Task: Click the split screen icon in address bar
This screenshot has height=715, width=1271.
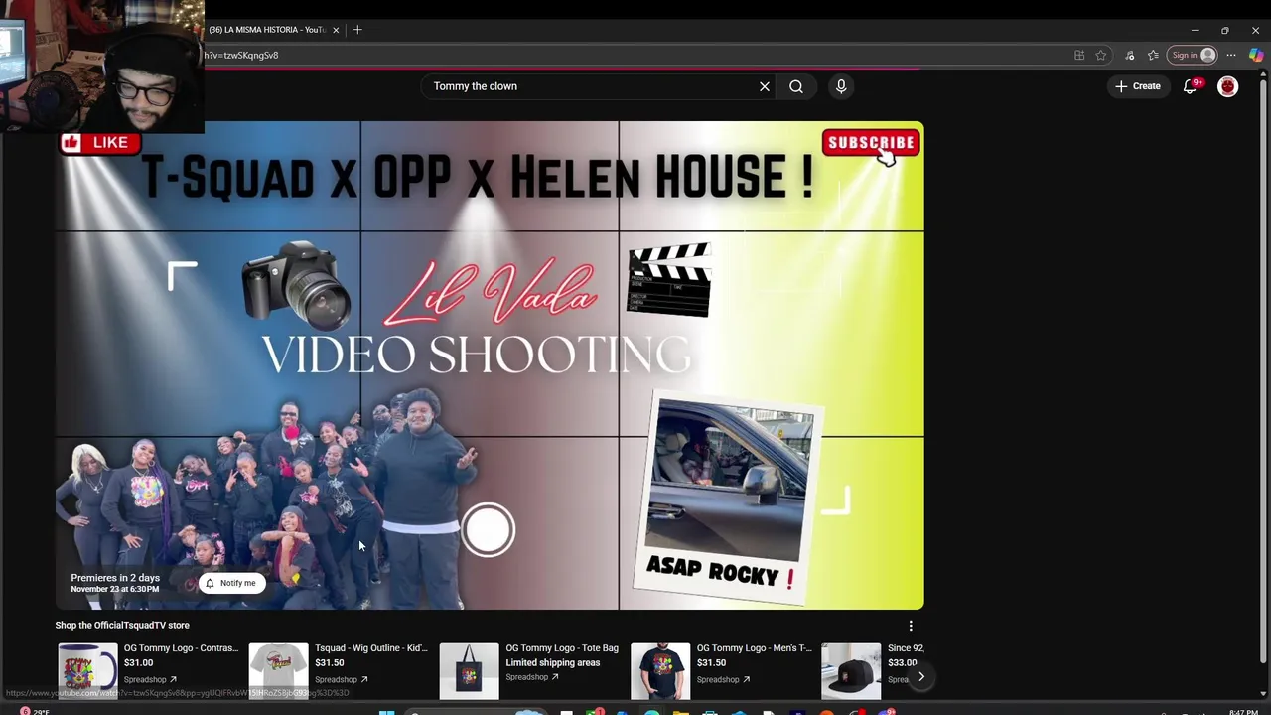Action: coord(1079,56)
